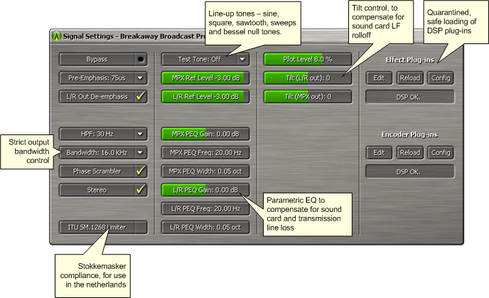The image size is (489, 298).
Task: Click the L/R PEQ Gain slider
Action: pyautogui.click(x=205, y=190)
